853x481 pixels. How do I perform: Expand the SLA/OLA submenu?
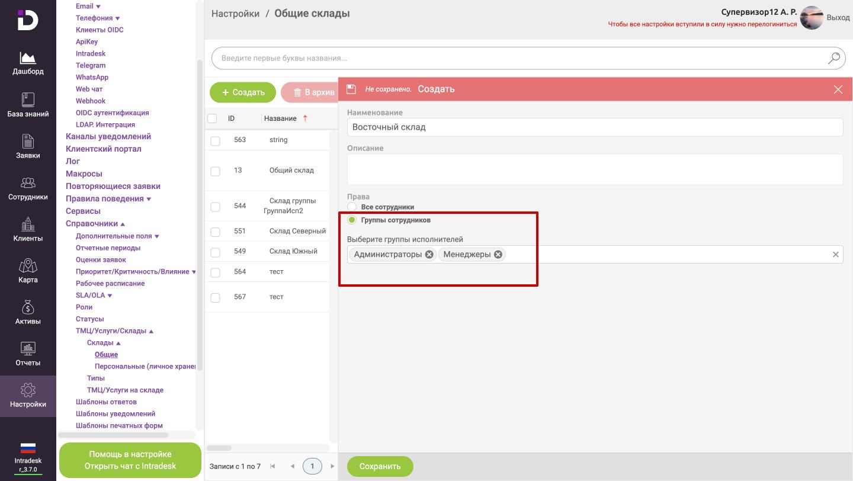[x=110, y=296]
